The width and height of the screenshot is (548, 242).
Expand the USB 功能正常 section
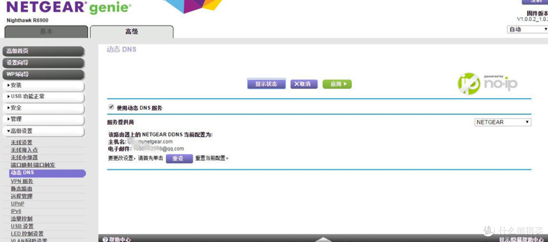[x=44, y=97]
